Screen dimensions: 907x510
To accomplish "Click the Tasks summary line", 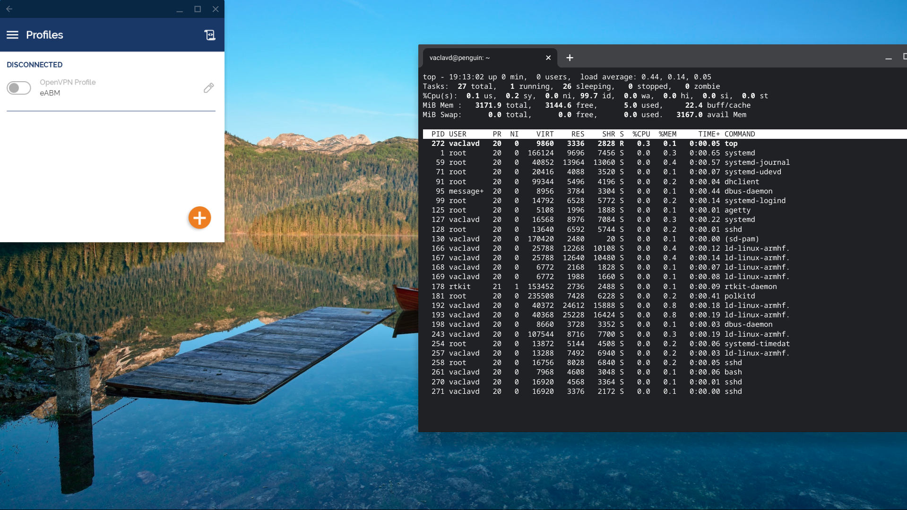I will click(571, 86).
